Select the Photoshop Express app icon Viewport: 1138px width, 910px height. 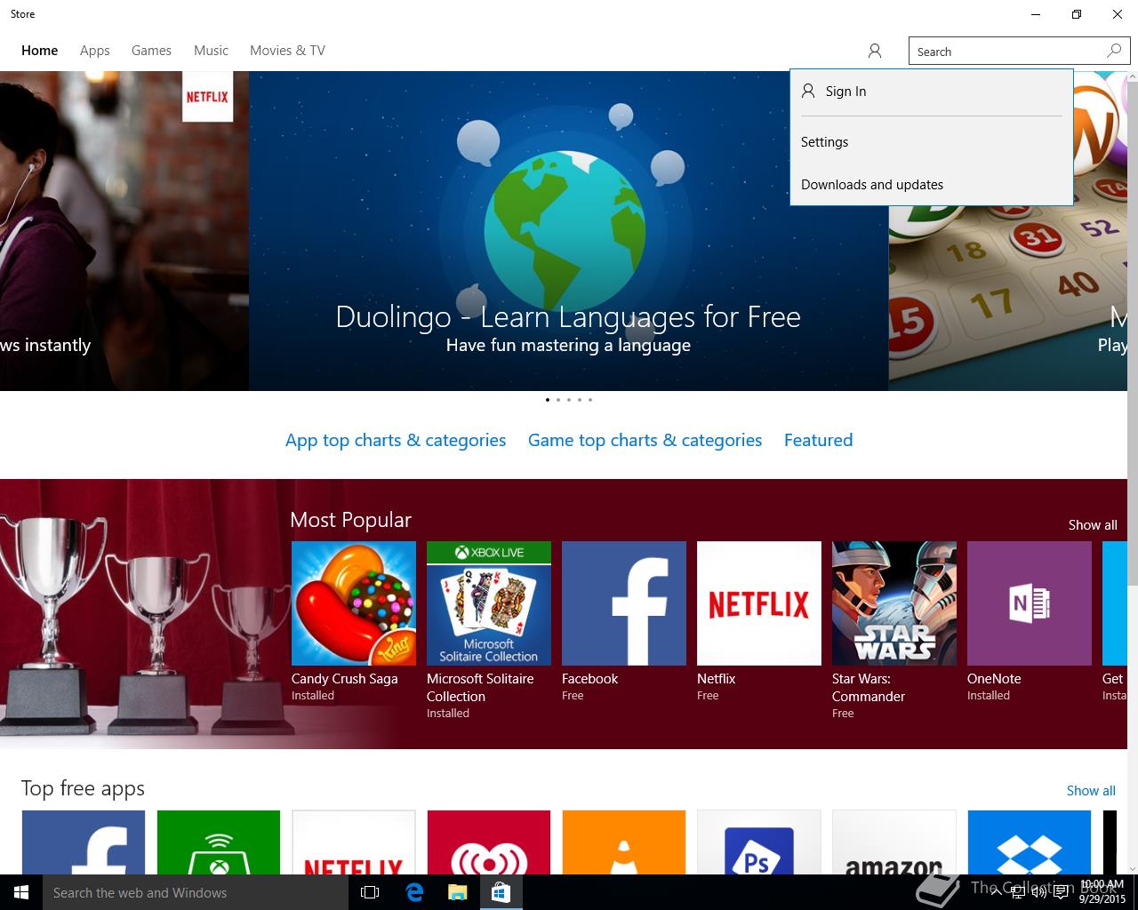[759, 842]
